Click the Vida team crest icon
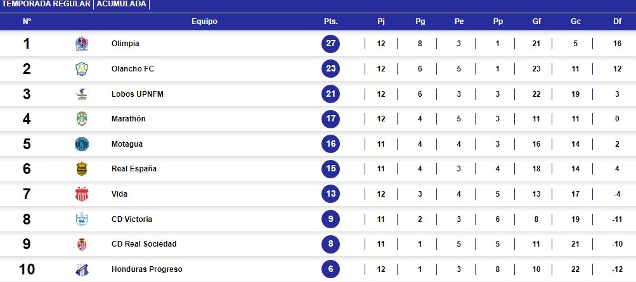The image size is (636, 282). (81, 194)
